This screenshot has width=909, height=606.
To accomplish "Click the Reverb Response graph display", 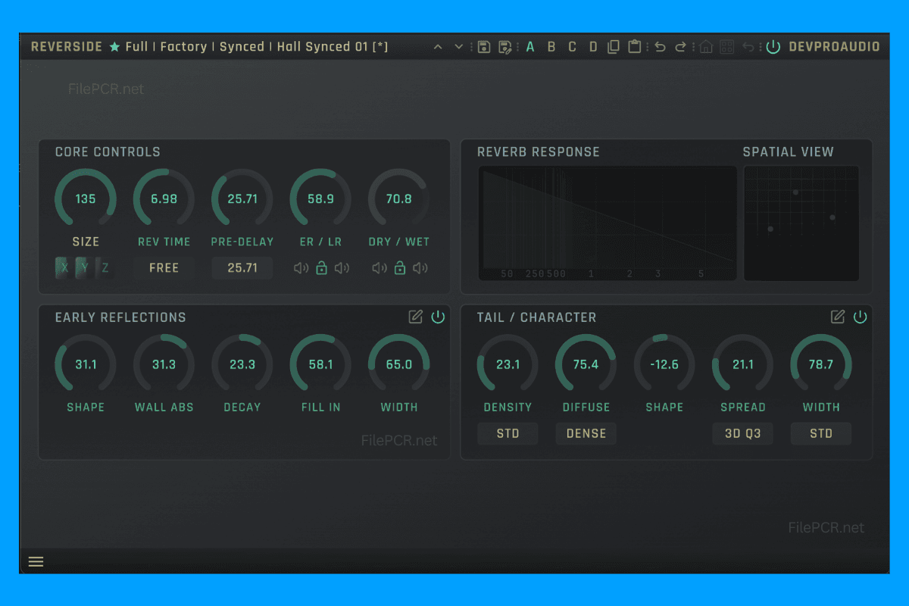I will coord(608,223).
